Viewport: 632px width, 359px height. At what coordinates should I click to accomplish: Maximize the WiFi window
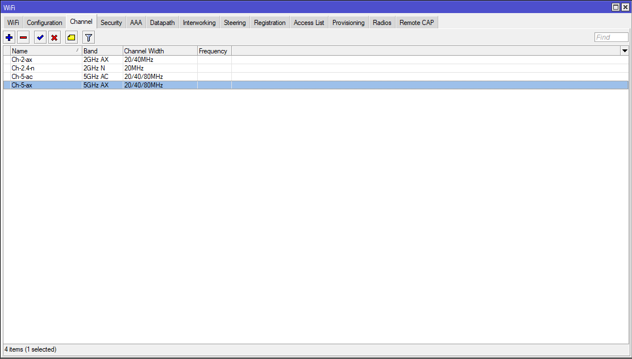616,7
